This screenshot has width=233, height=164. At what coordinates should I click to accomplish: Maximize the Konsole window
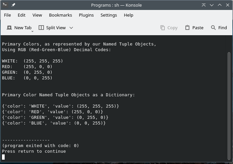click(x=220, y=5)
